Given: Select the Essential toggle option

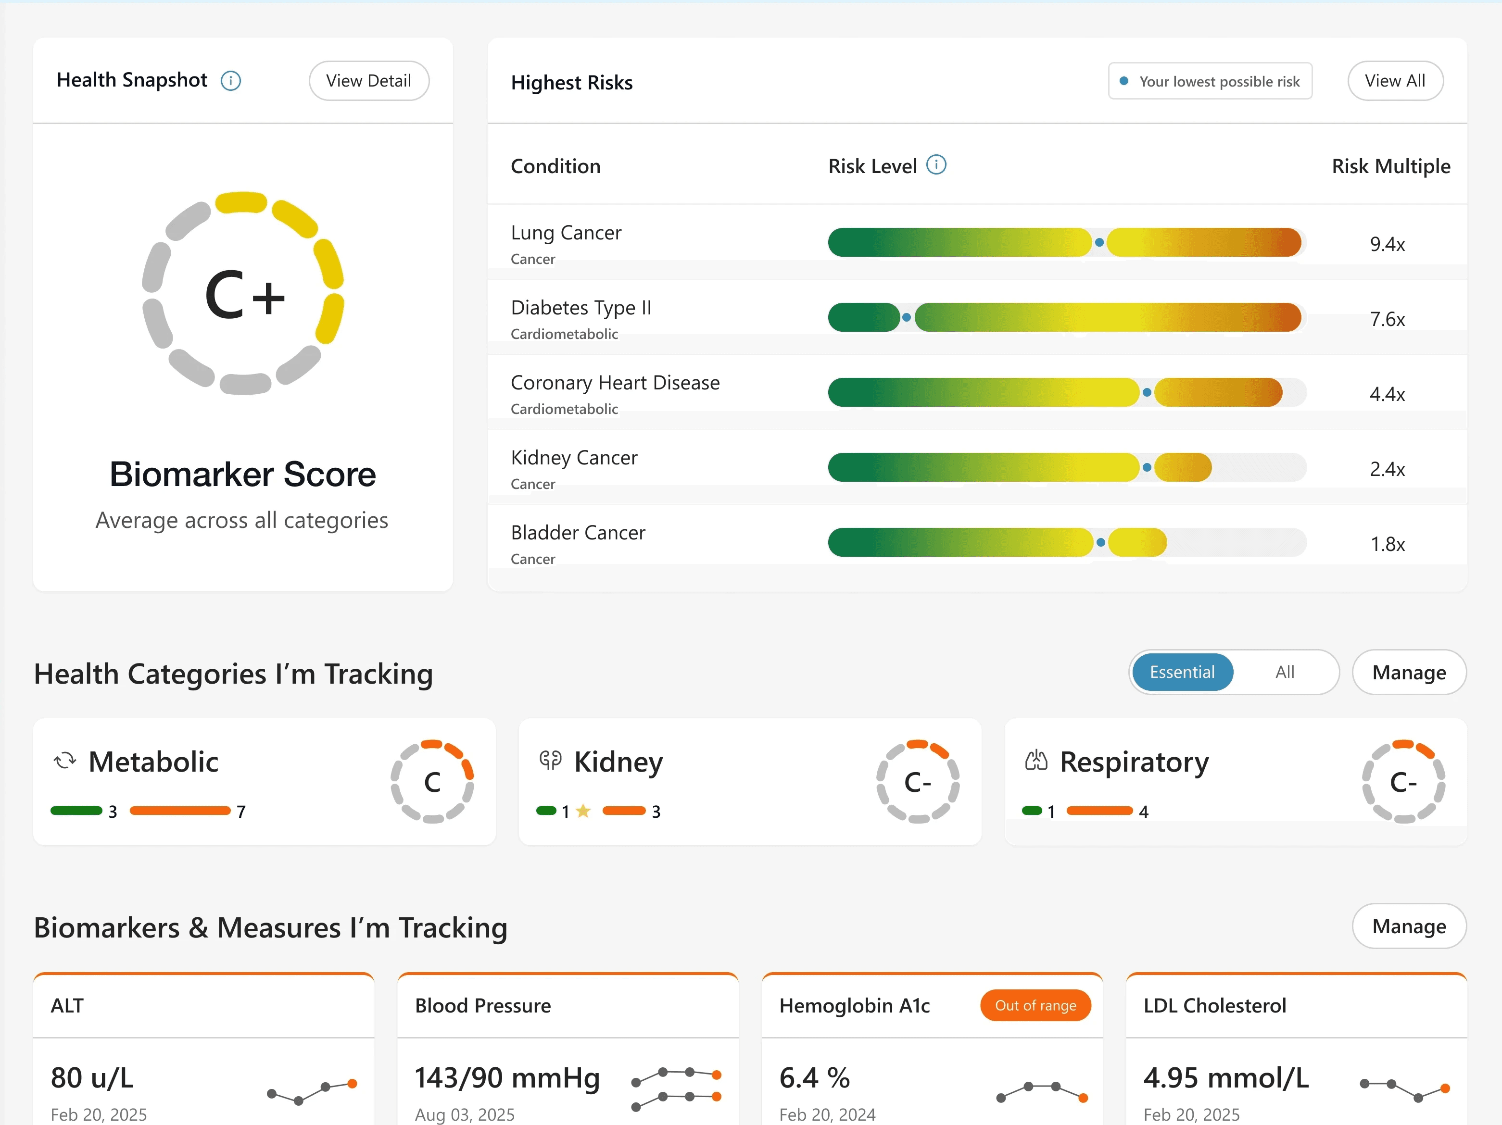Looking at the screenshot, I should pyautogui.click(x=1182, y=672).
